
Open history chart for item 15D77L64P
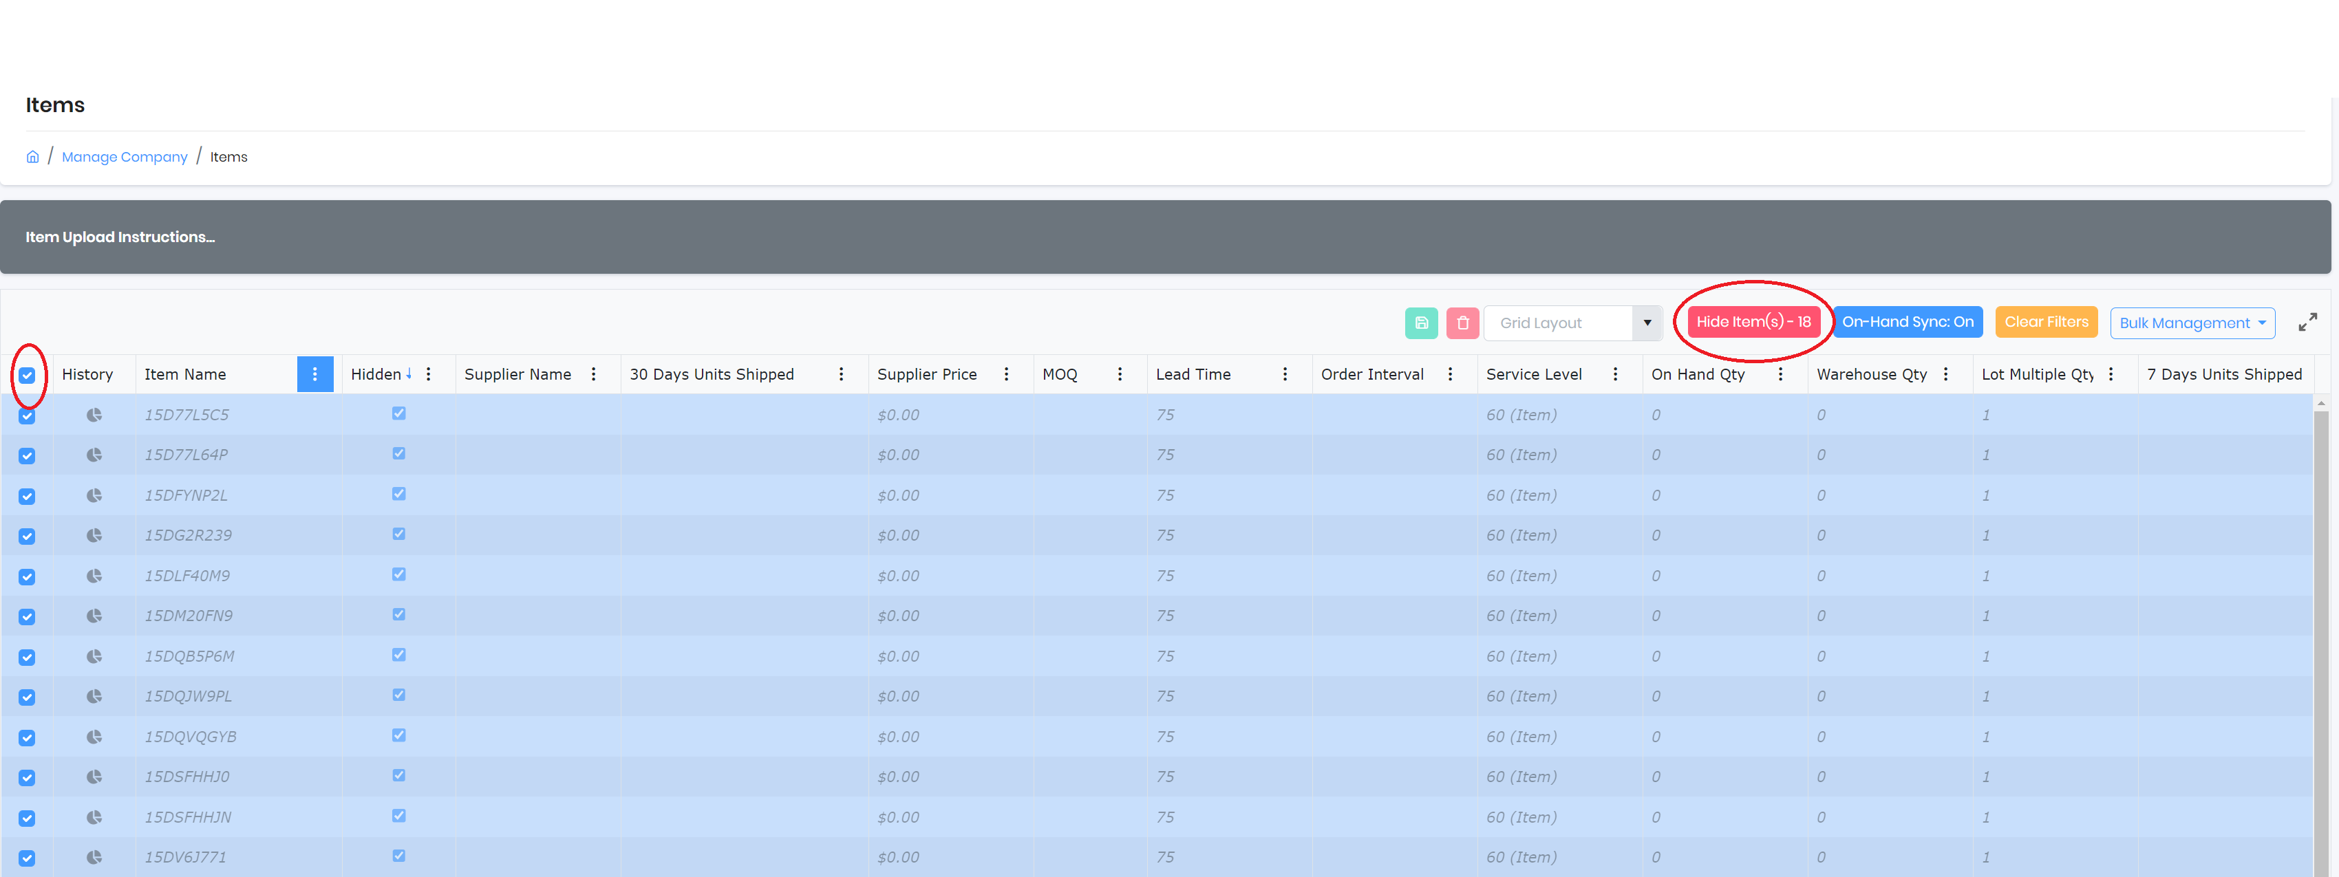pos(94,455)
